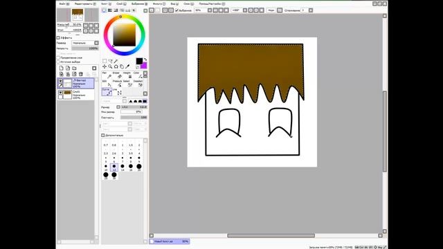Toggle the Выделение show selection checkbox
This screenshot has height=249, width=443.
[177, 10]
